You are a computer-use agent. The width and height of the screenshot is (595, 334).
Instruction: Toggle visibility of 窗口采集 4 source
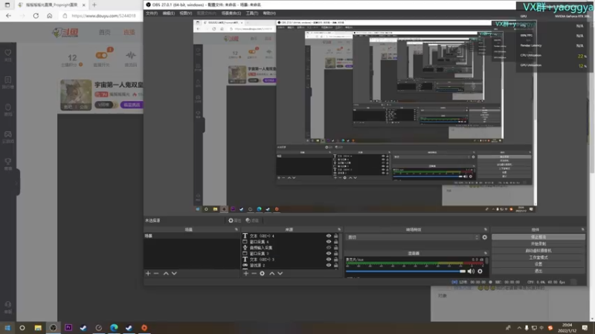329,242
